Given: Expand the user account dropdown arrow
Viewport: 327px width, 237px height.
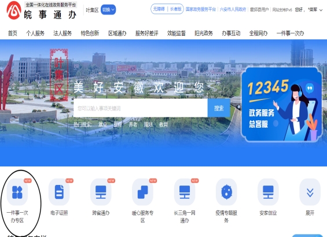Looking at the screenshot, I should [321, 10].
